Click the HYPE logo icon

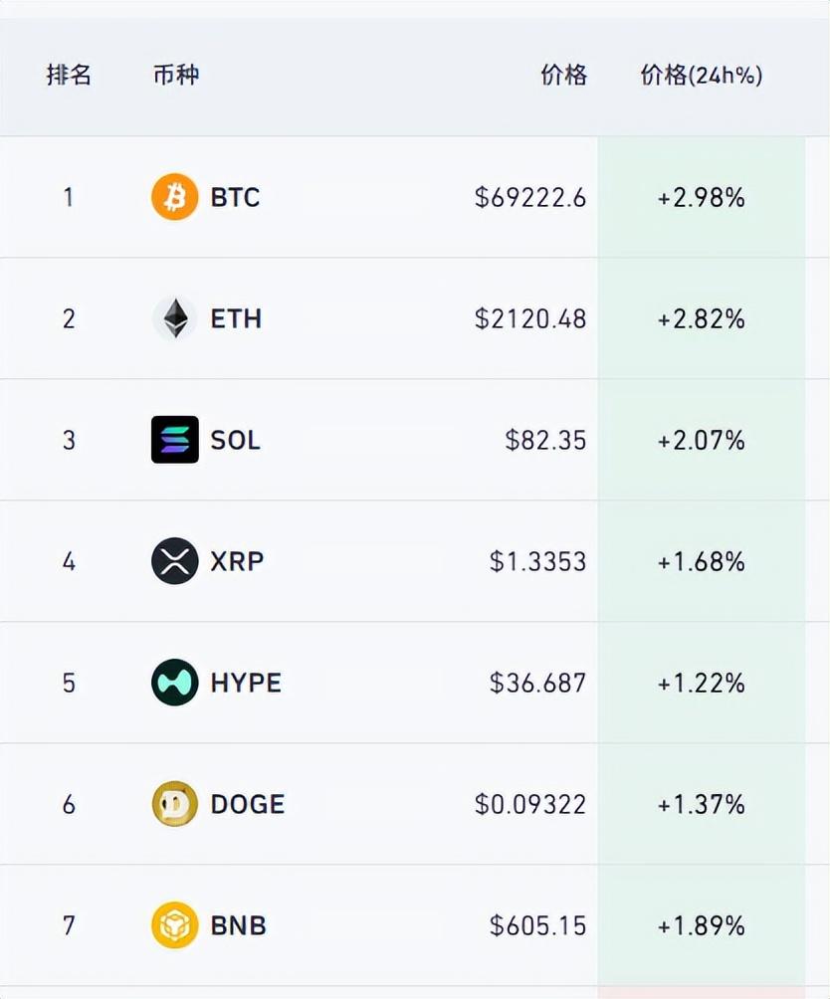click(174, 683)
